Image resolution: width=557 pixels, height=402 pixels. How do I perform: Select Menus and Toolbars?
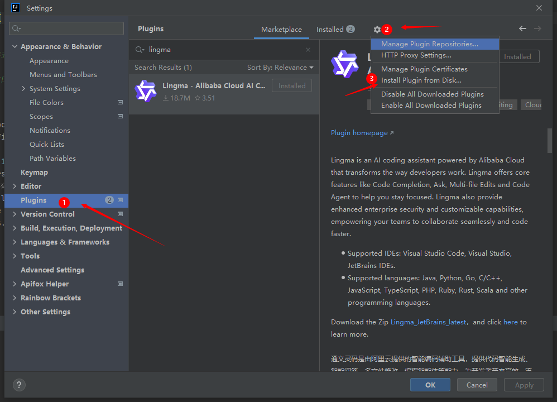[63, 75]
